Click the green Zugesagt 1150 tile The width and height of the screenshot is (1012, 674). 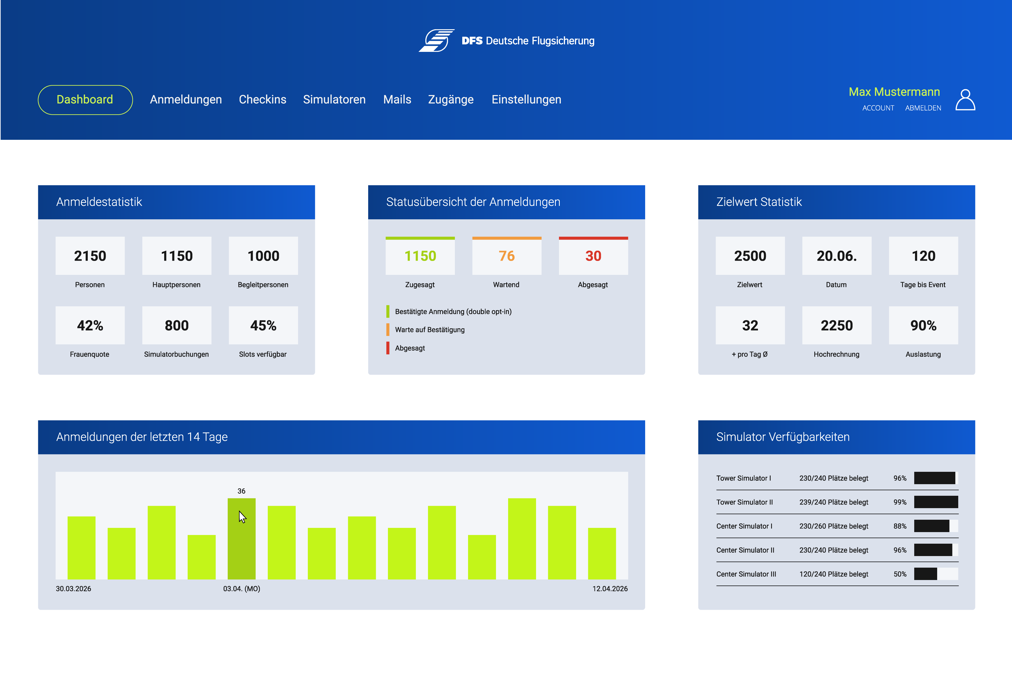pyautogui.click(x=420, y=256)
